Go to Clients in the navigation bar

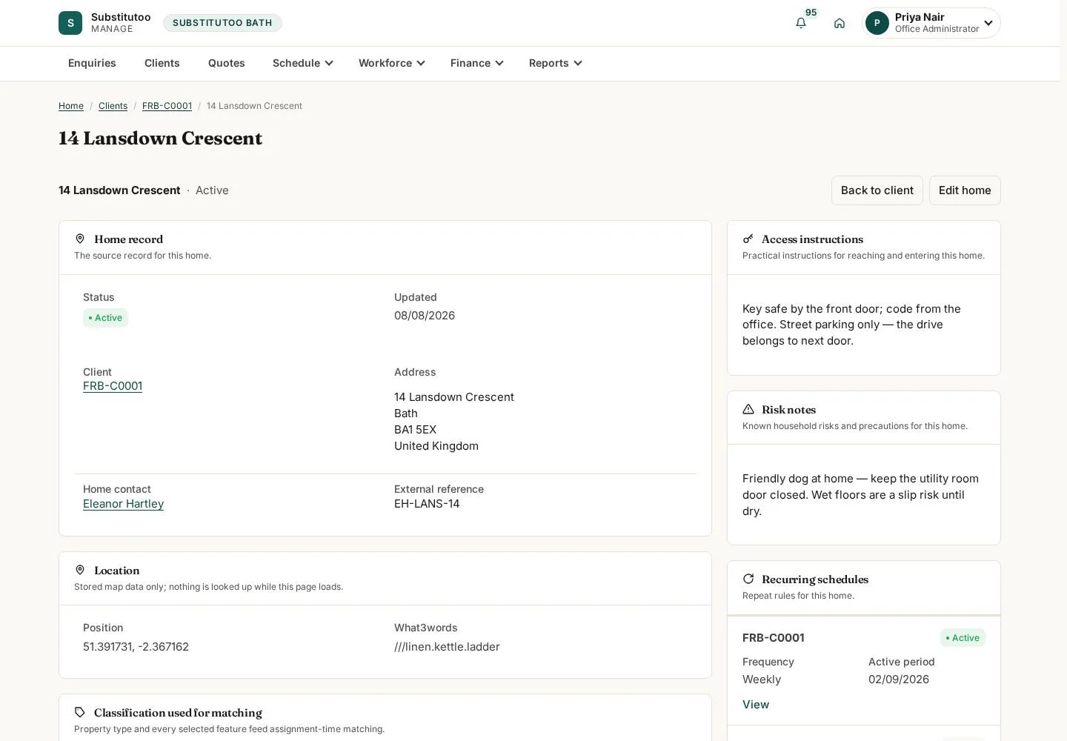point(162,63)
